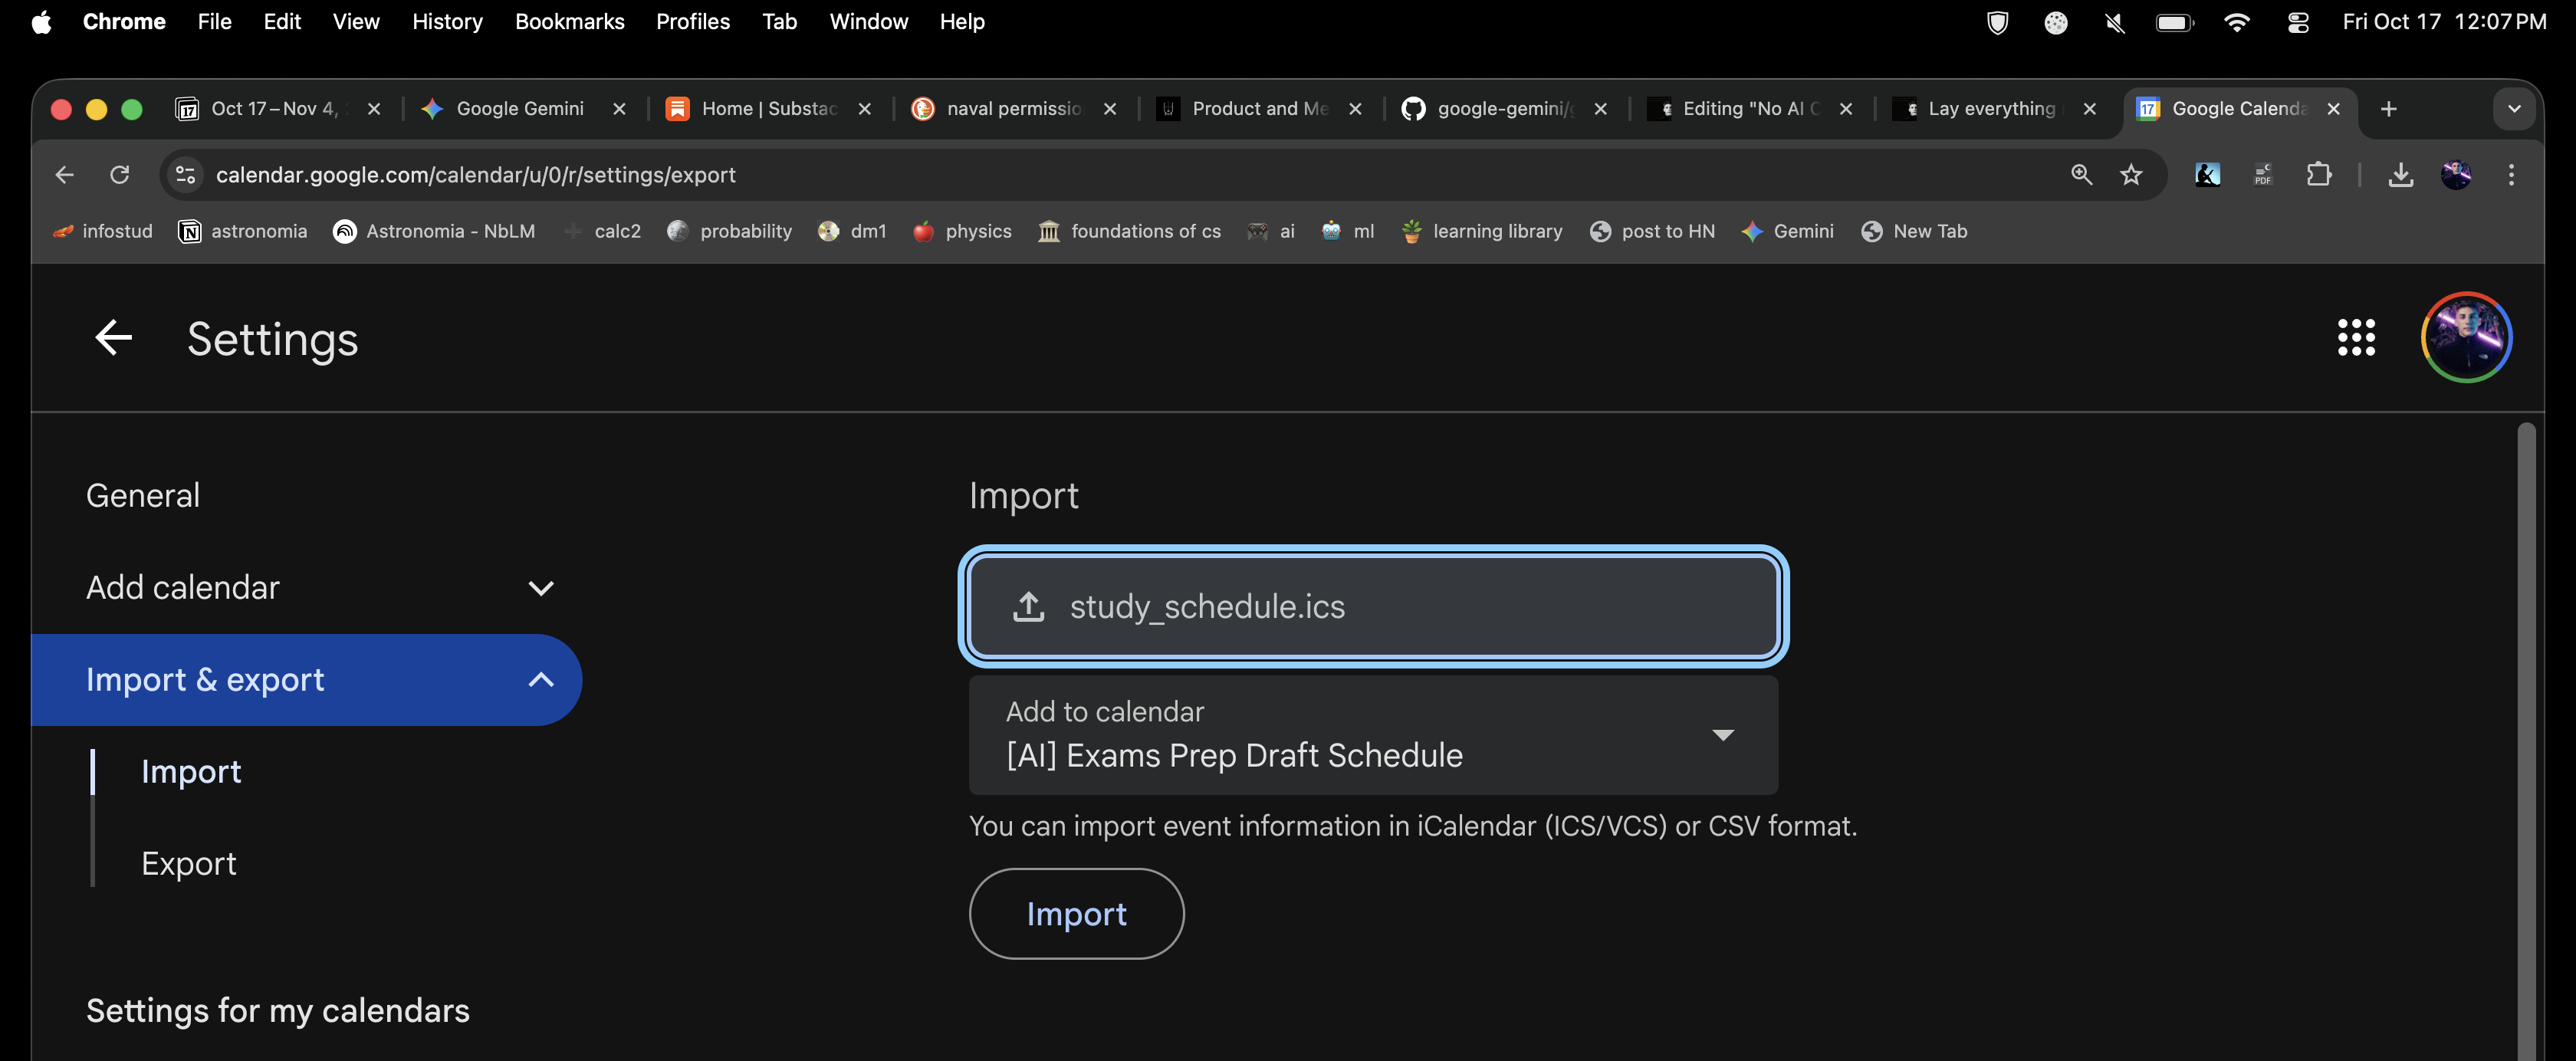Screen dimensions: 2576x1061
Task: Open the Bookmarks menu in menu bar
Action: [569, 22]
